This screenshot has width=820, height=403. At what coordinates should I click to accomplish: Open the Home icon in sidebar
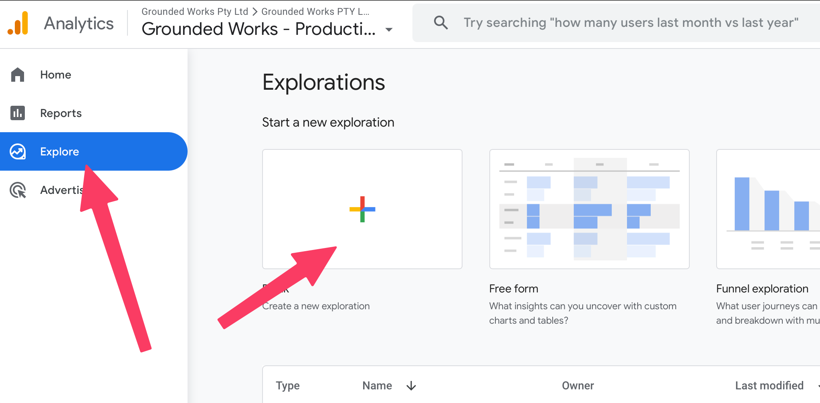pos(18,75)
